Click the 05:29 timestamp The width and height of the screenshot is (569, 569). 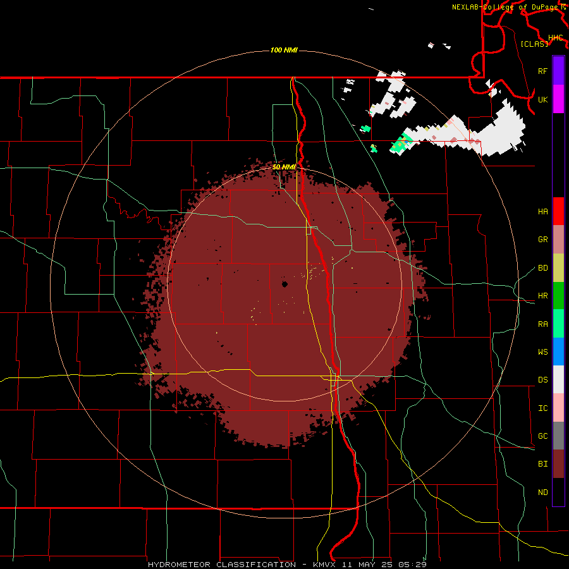click(x=412, y=565)
